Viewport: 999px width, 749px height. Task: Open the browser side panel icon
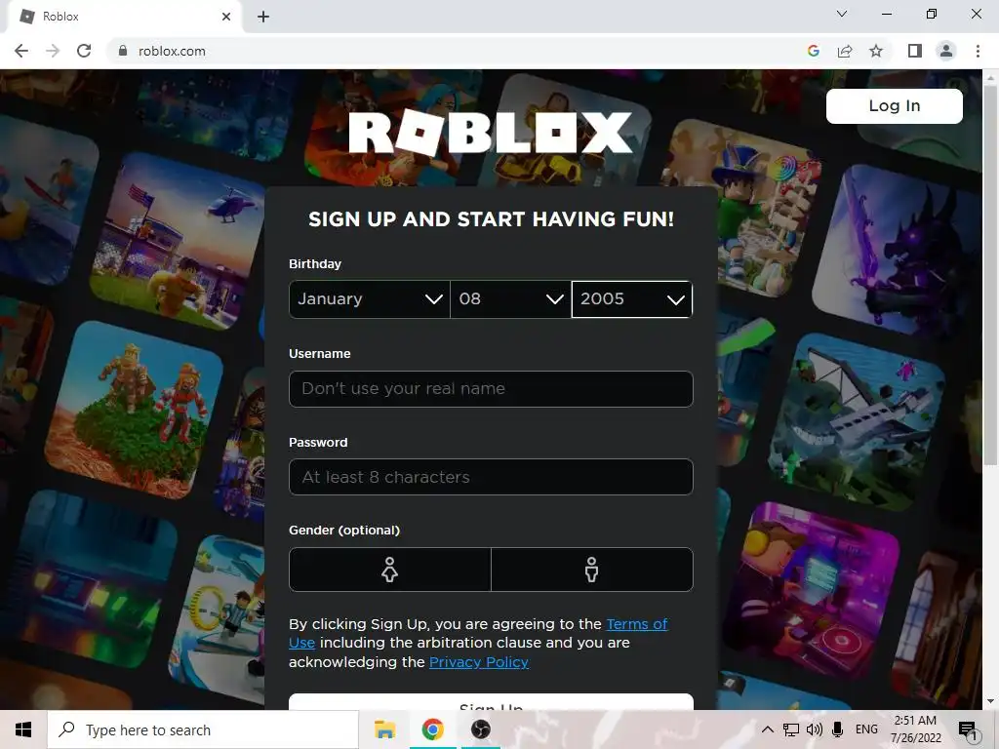(x=914, y=51)
